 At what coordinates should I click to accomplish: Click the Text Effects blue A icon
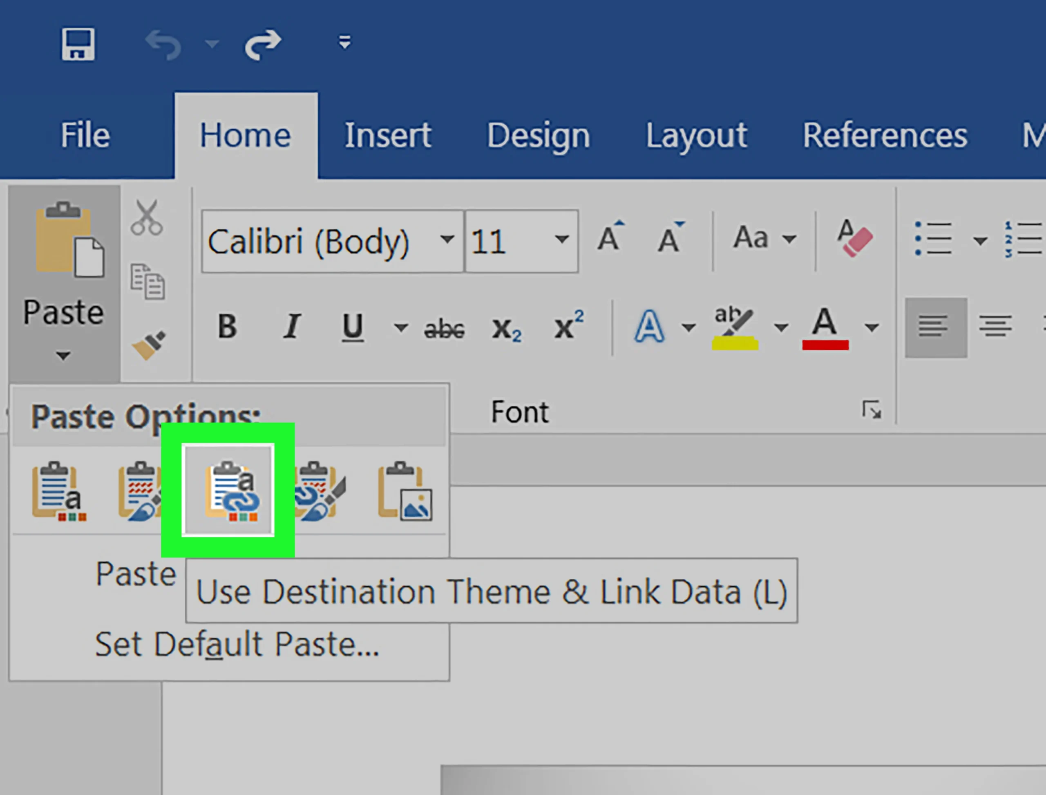(649, 326)
